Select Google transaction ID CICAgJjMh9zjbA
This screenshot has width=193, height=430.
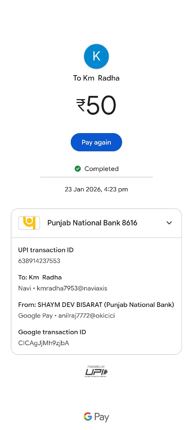click(x=44, y=343)
